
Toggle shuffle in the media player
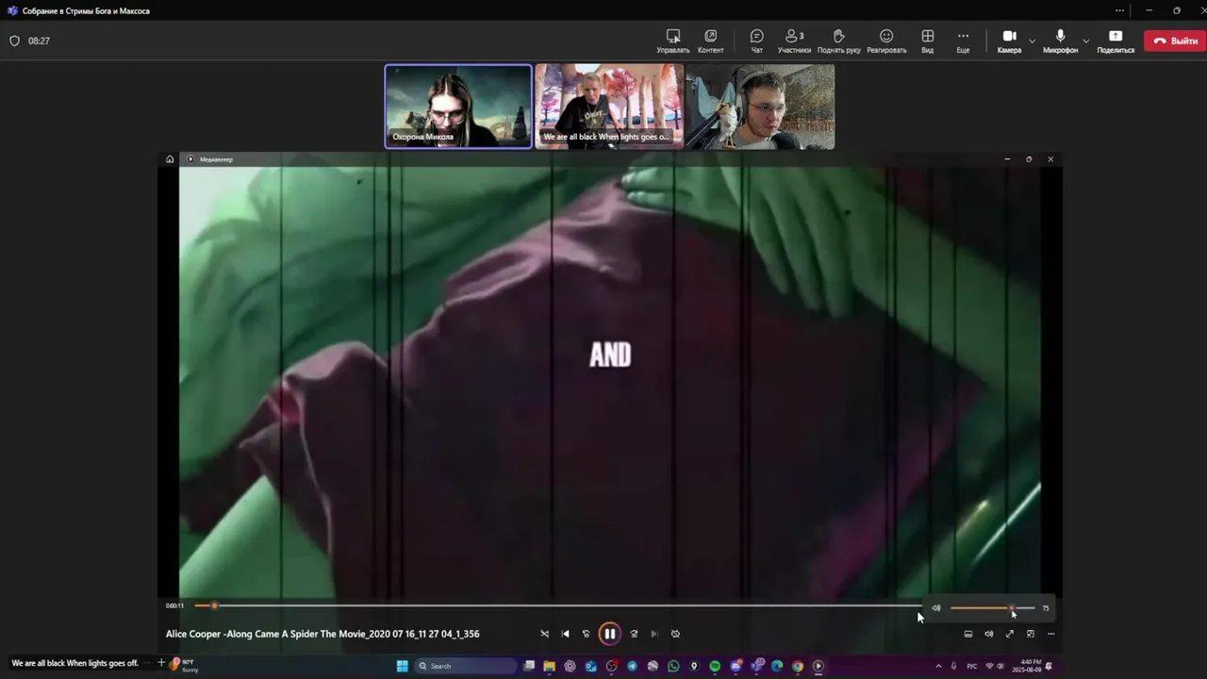click(544, 634)
